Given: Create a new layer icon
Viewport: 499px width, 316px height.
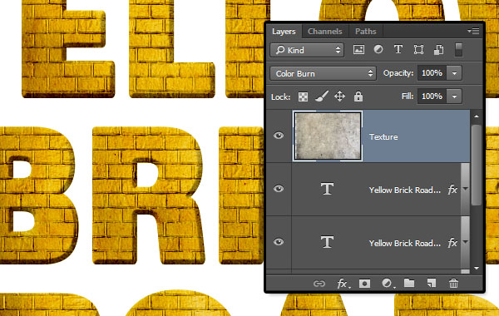Looking at the screenshot, I should pyautogui.click(x=432, y=283).
